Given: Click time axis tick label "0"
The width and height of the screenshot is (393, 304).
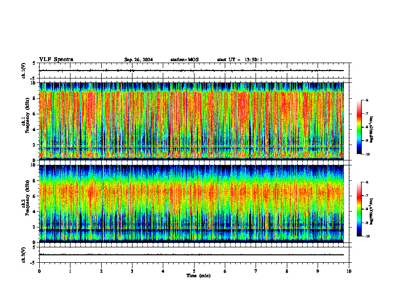Looking at the screenshot, I should (39, 271).
